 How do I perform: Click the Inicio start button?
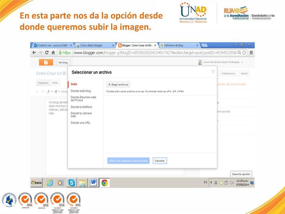point(37,183)
